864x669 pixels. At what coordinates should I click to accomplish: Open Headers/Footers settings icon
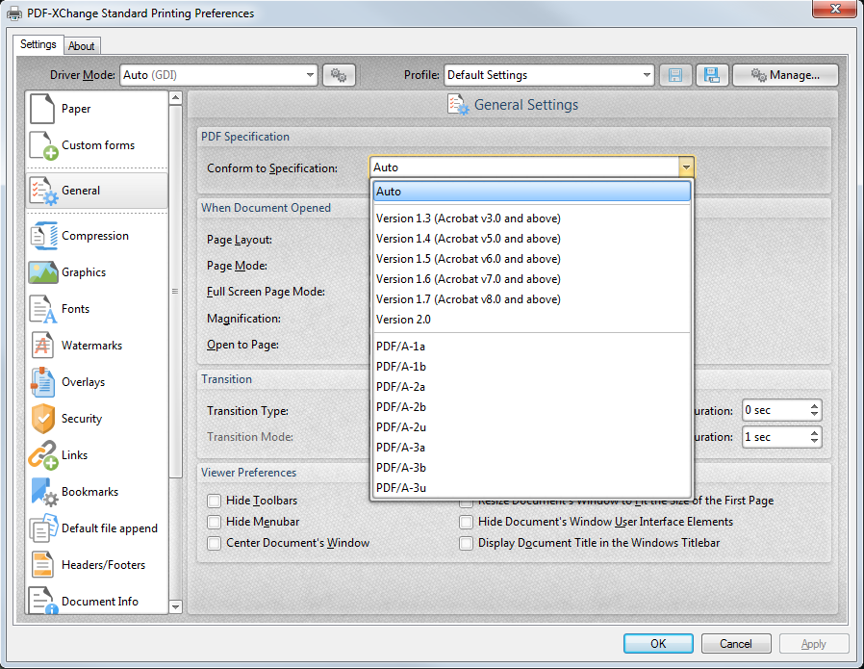click(42, 565)
